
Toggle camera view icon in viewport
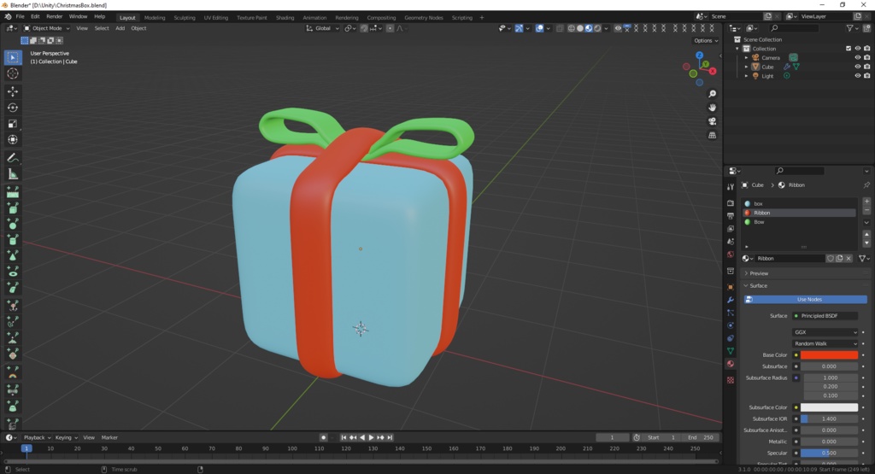(x=712, y=121)
